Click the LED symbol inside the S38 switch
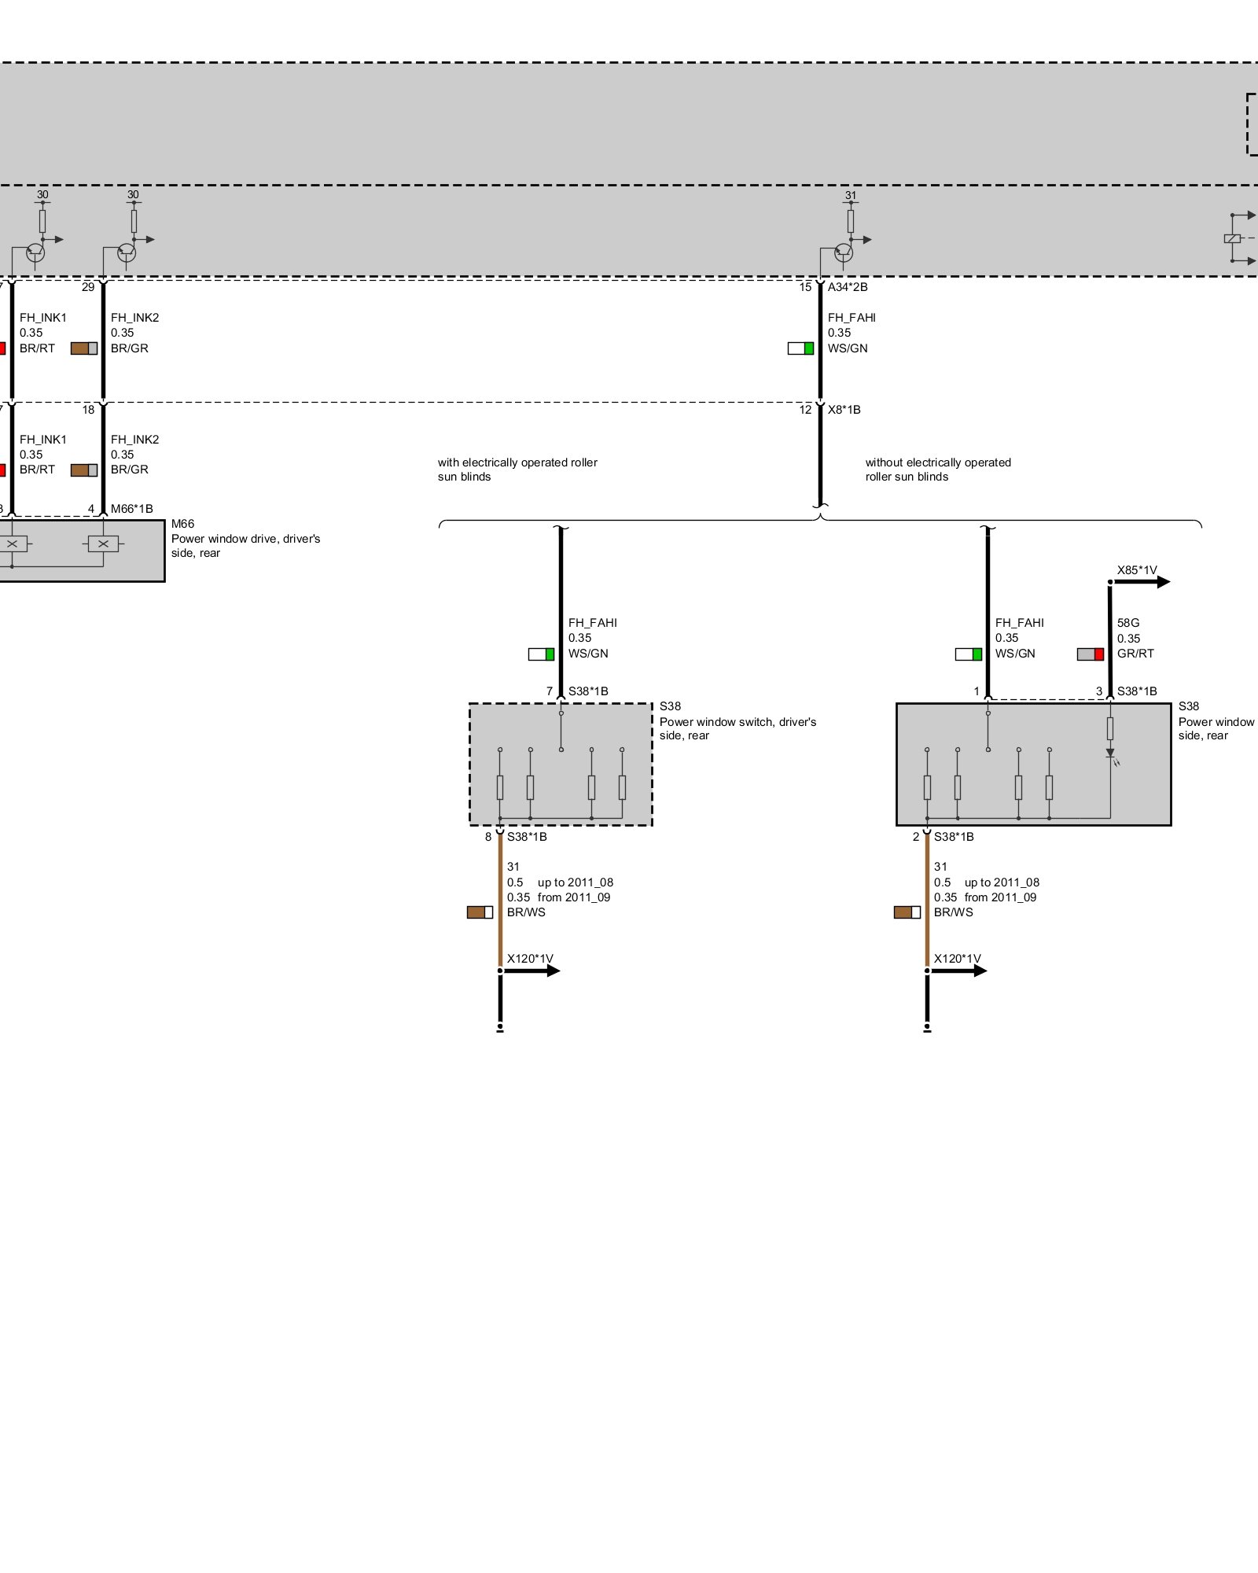 1111,753
